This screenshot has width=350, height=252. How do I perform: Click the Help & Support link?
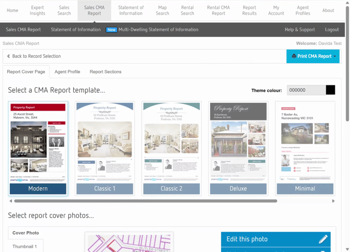[x=300, y=30]
